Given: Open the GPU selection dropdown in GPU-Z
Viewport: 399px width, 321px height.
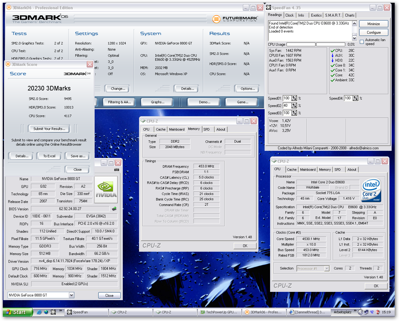Looking at the screenshot, I should (71, 295).
